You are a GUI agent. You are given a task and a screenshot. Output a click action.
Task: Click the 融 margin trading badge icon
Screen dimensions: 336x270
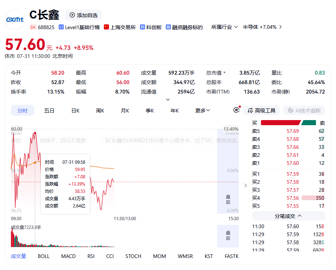[168, 27]
